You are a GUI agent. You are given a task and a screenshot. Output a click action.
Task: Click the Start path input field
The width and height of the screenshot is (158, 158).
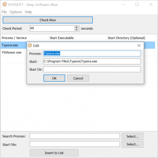92,61
